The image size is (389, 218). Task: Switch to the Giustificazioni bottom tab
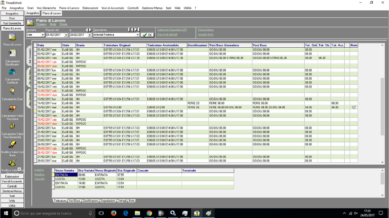(x=90, y=201)
